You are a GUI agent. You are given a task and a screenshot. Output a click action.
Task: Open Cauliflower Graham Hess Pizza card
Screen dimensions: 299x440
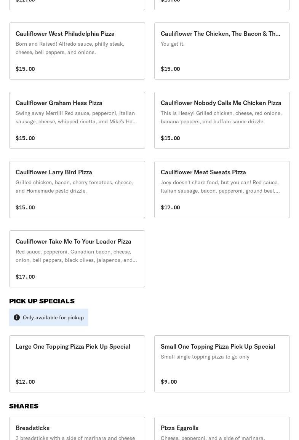tap(77, 120)
